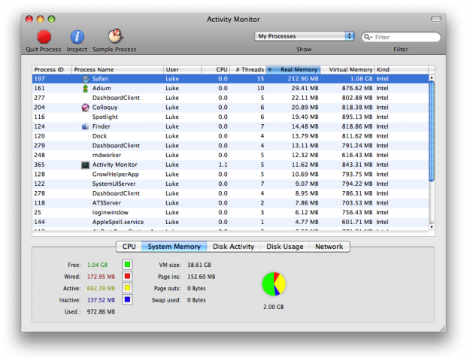Click the magnifier icon in Filter field

point(368,37)
